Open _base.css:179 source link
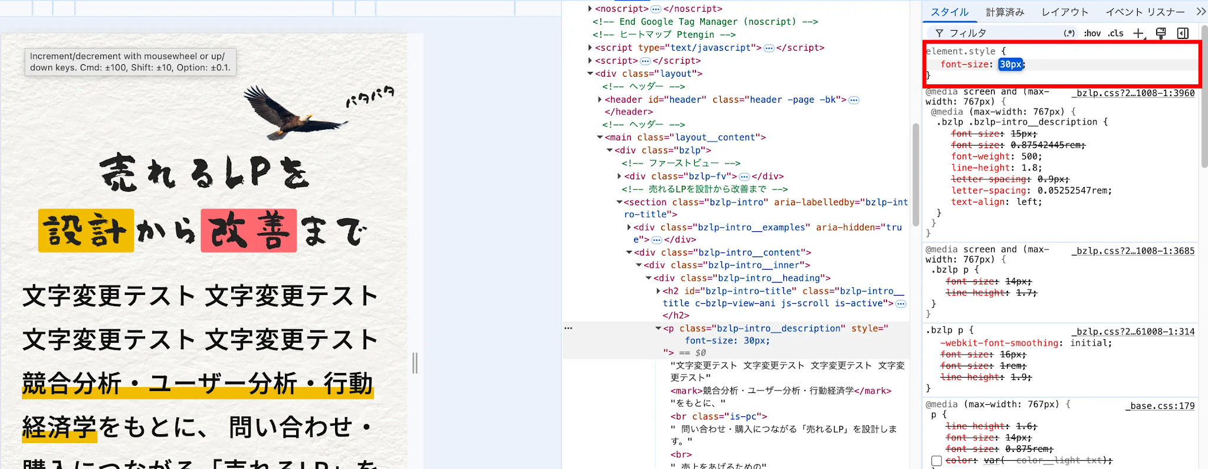Viewport: 1208px width, 469px height. [1160, 406]
